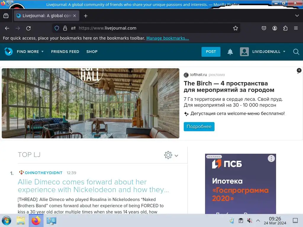Open site permissions icon in address bar
The image size is (303, 227).
73,28
